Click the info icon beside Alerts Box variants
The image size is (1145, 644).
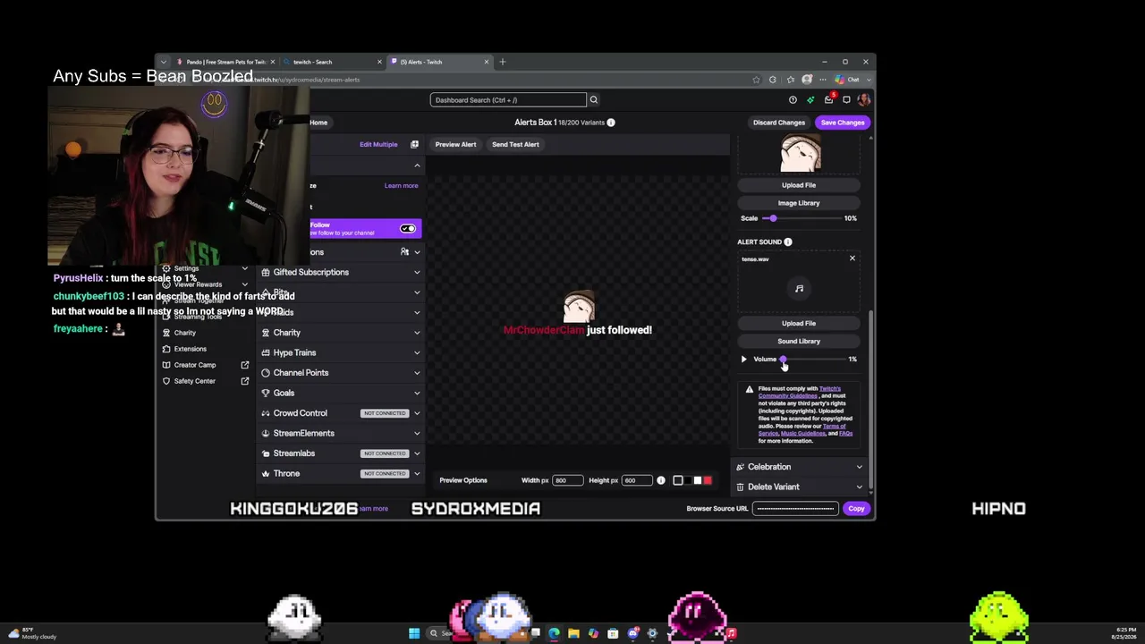(x=611, y=123)
